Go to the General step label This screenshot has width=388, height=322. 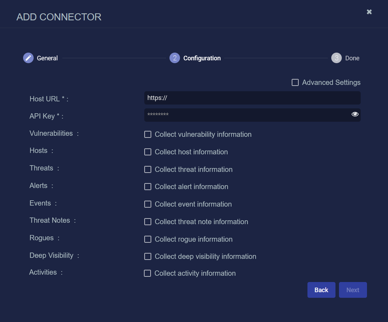47,58
